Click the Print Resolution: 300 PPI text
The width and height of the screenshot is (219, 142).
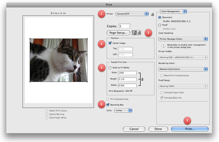coord(121,91)
